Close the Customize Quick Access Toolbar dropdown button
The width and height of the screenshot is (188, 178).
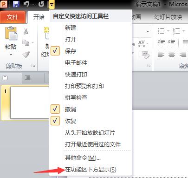(52, 4)
